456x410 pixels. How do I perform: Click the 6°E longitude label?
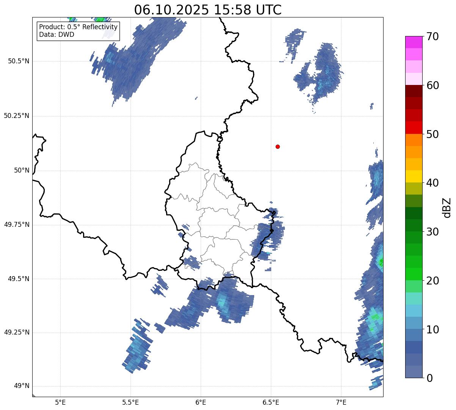[x=201, y=402]
